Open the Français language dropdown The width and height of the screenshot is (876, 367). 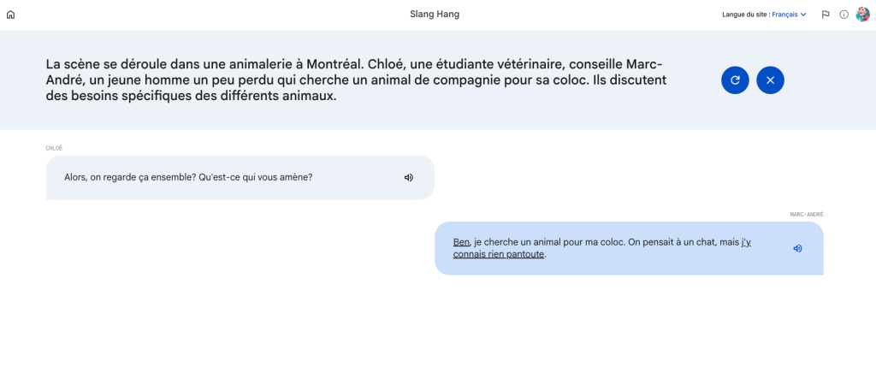[789, 15]
